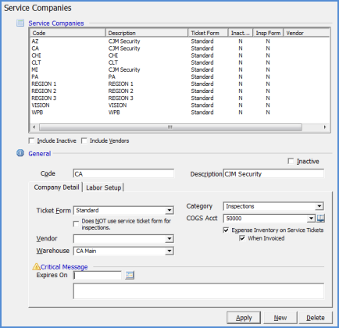Screen dimensions: 339x328
Task: Select the Company Detail tab
Action: click(56, 187)
